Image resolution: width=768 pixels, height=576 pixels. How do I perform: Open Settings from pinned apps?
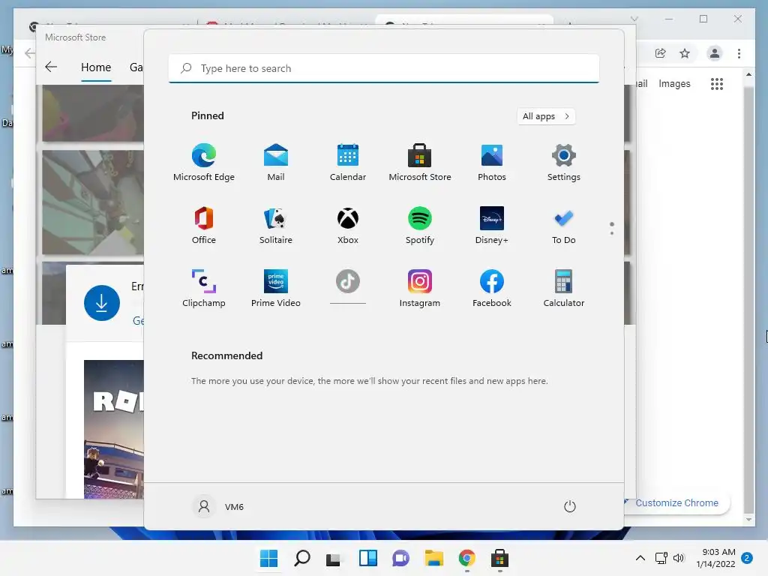(564, 163)
